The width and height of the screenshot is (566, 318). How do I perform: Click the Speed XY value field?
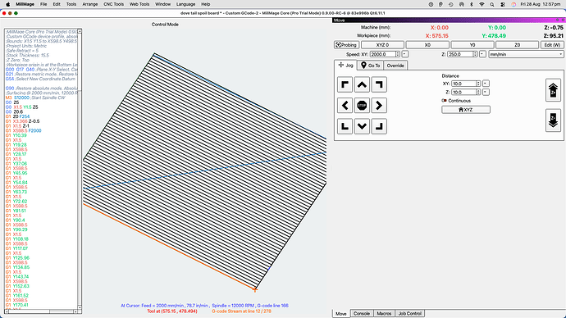382,54
